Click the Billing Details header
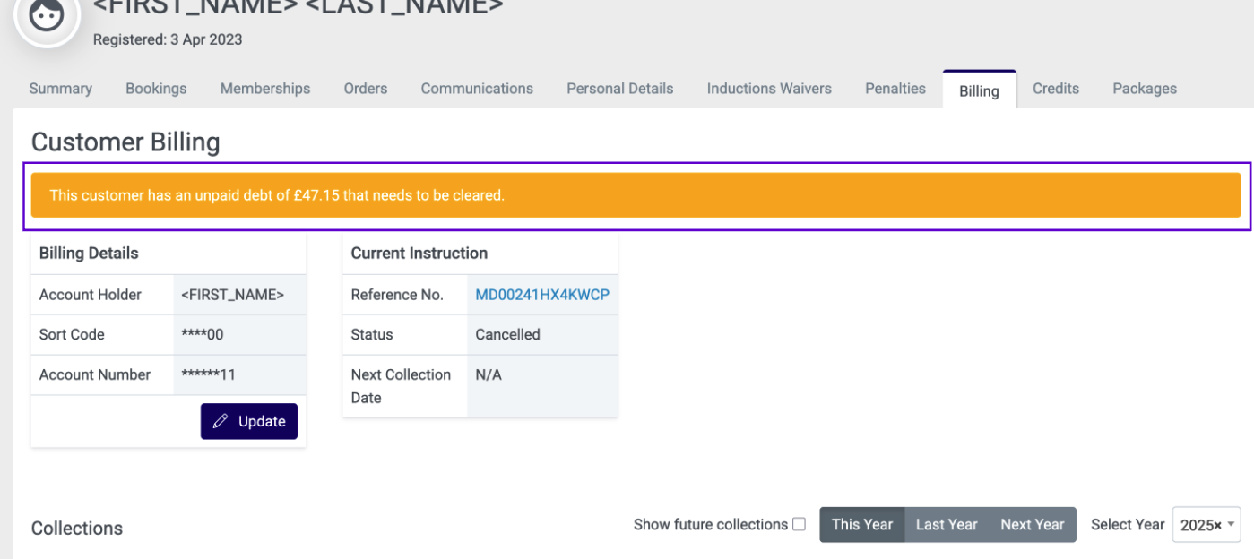The image size is (1254, 559). 89,254
